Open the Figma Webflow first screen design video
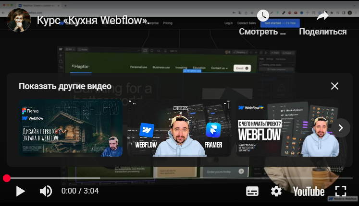 pyautogui.click(x=71, y=128)
